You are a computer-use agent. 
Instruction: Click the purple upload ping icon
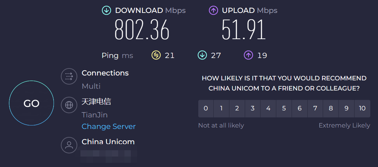tap(248, 55)
